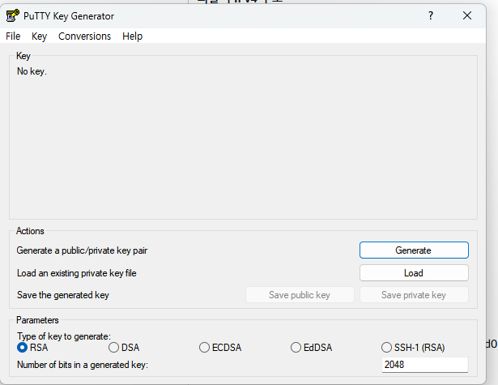Click the 'Load an existing private key file' label
The height and width of the screenshot is (385, 498).
[77, 273]
